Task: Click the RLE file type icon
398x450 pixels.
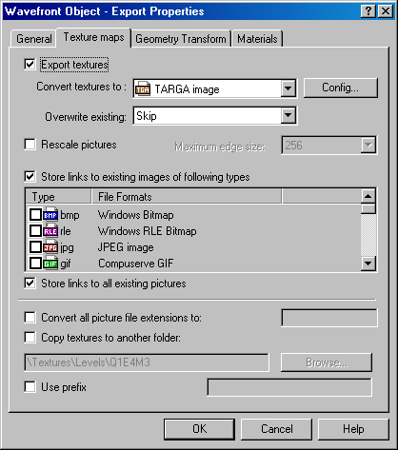Action: click(x=50, y=231)
